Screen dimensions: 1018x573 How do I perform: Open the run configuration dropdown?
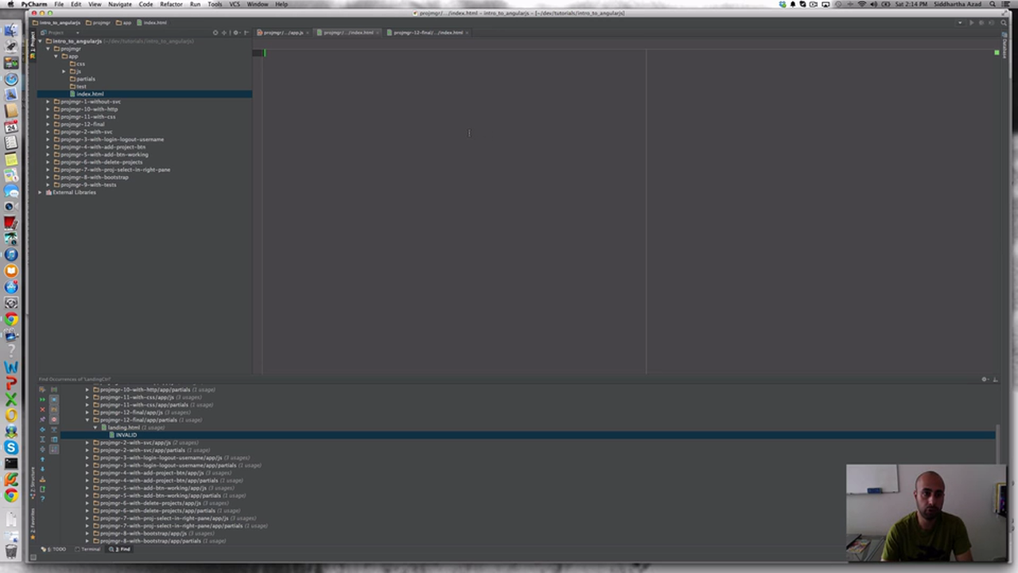(960, 22)
